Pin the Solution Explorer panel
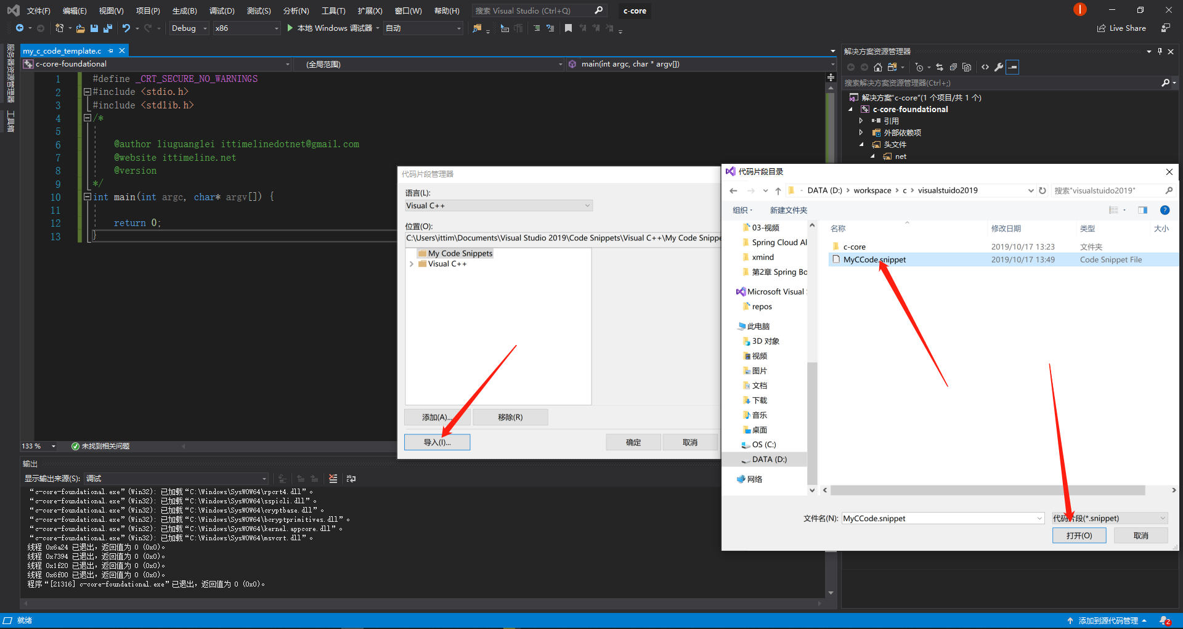This screenshot has width=1183, height=629. [x=1160, y=52]
